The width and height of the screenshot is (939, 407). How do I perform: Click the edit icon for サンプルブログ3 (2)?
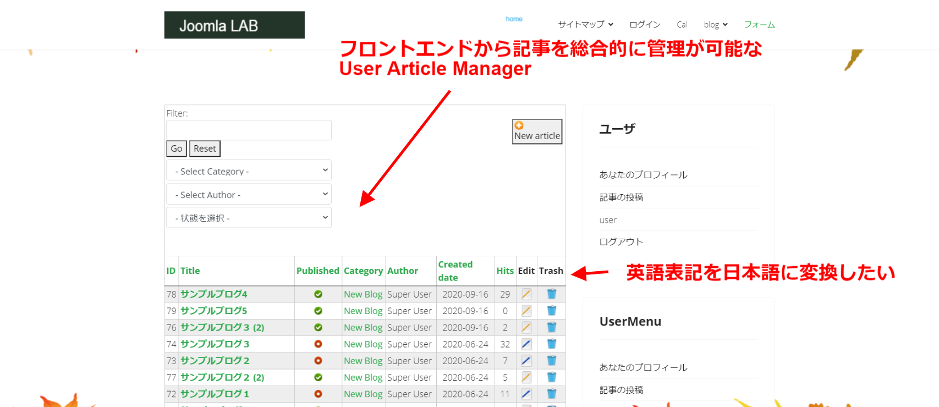click(x=526, y=327)
